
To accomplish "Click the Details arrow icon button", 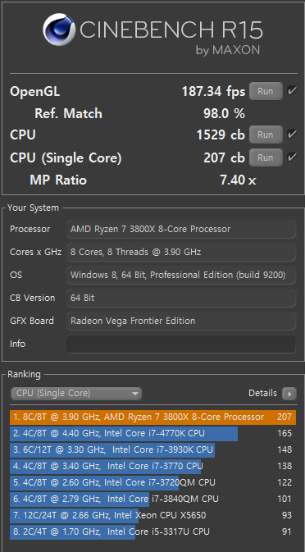I will click(x=289, y=394).
